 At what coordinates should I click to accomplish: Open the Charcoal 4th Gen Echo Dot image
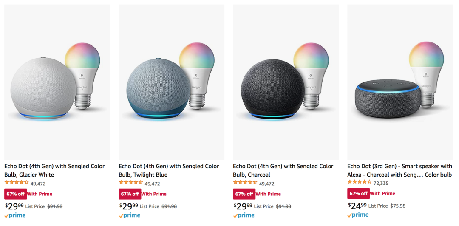(286, 82)
